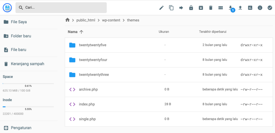Click the upload icon
This screenshot has height=133, width=275.
coord(240,8)
